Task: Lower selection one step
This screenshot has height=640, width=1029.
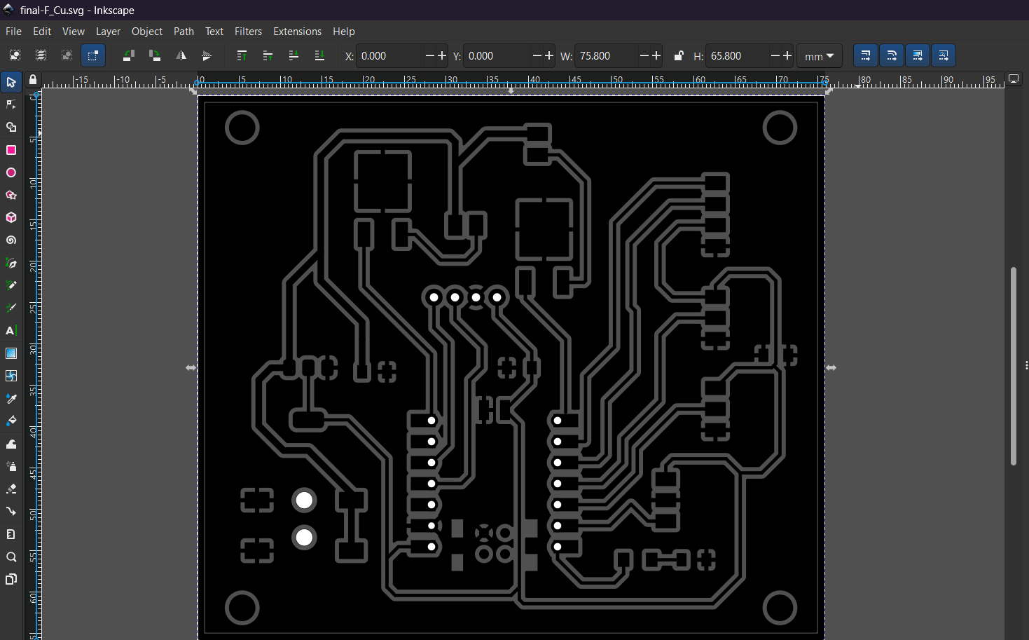Action: 293,55
